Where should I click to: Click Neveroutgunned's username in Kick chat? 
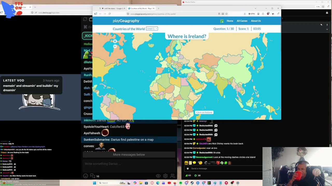click(205, 157)
